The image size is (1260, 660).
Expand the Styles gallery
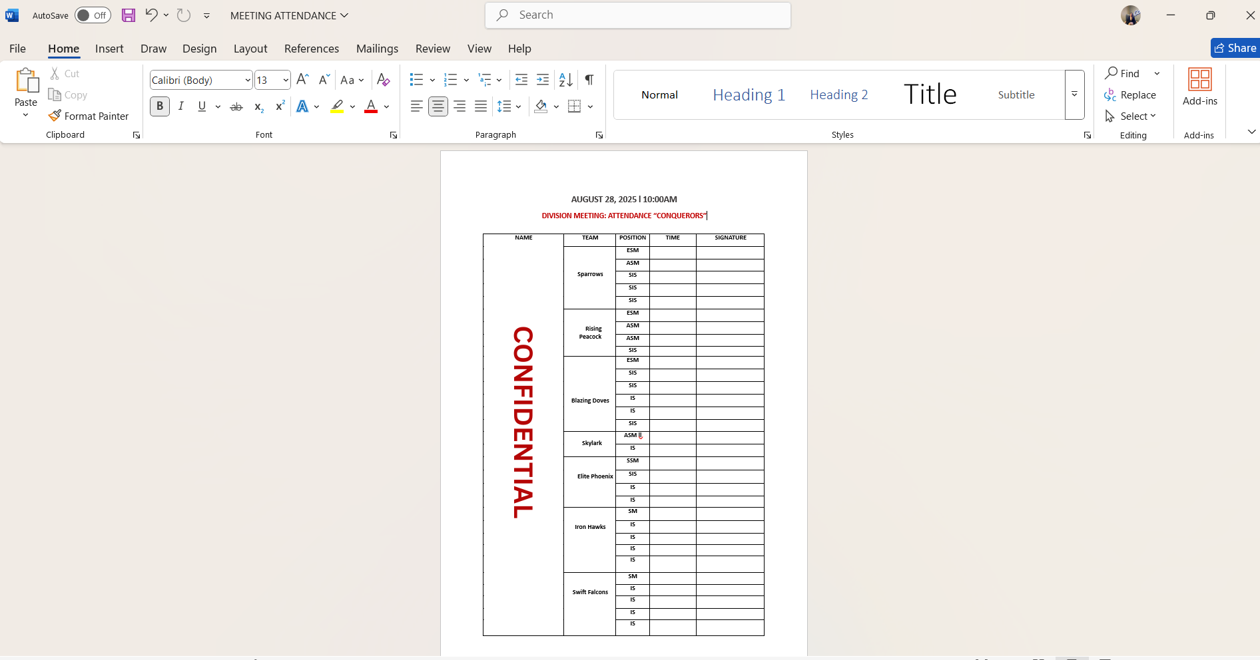tap(1075, 95)
